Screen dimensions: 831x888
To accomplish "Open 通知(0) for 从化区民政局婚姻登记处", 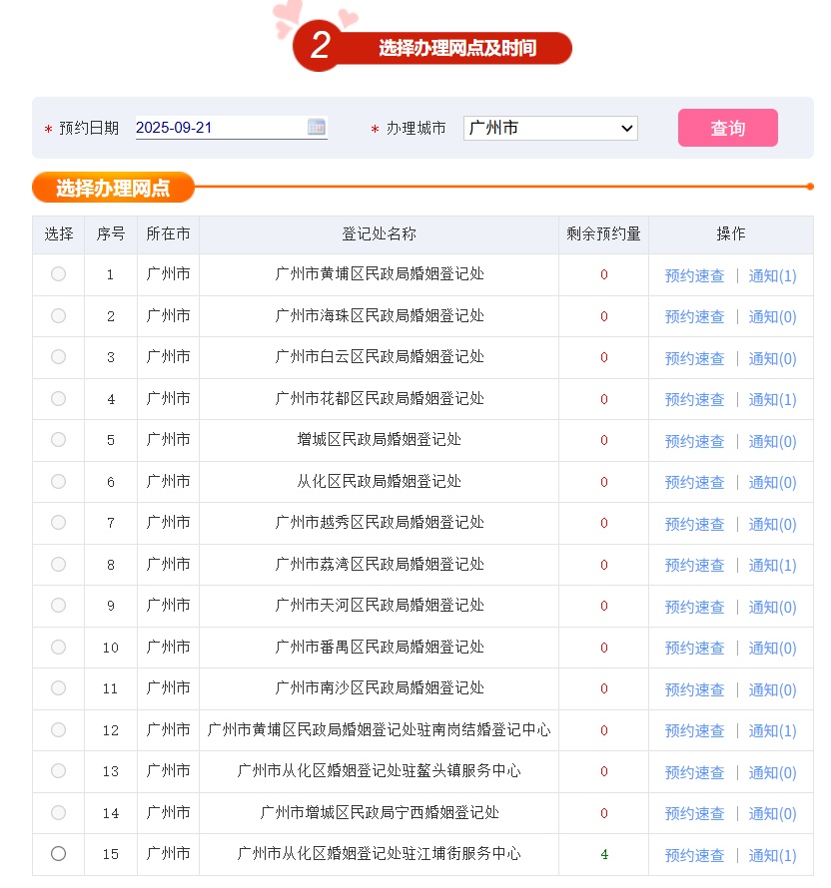I will point(771,481).
